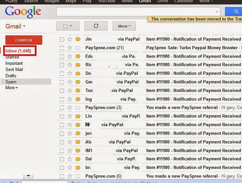Open Maps in Google top bar

tap(71, 1)
